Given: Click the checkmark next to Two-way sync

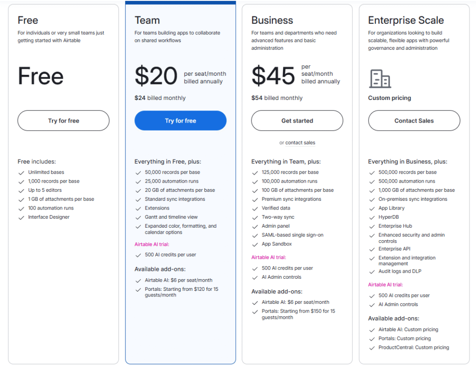Looking at the screenshot, I should coord(255,217).
